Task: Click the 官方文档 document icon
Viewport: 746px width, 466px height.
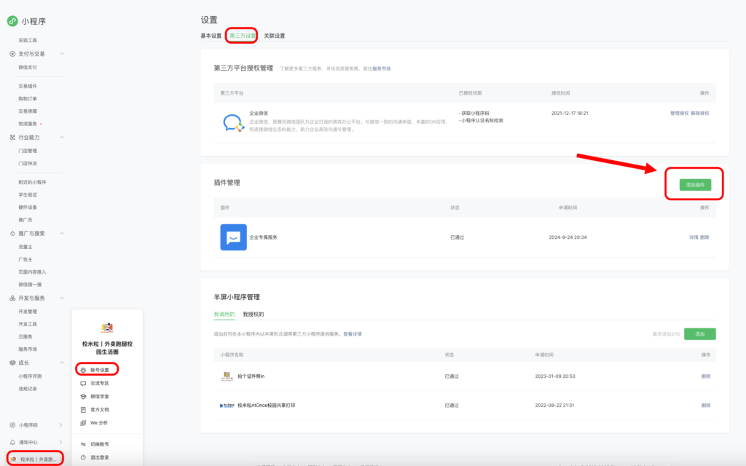Action: click(83, 409)
